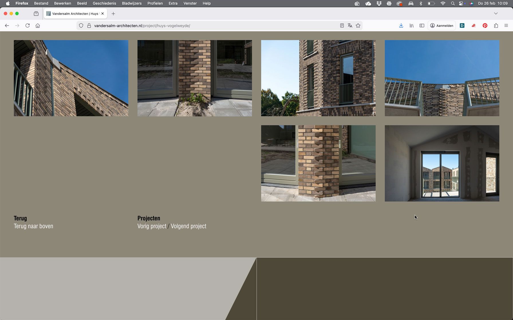The height and width of the screenshot is (320, 513).
Task: Click the translate page icon
Action: [x=350, y=26]
